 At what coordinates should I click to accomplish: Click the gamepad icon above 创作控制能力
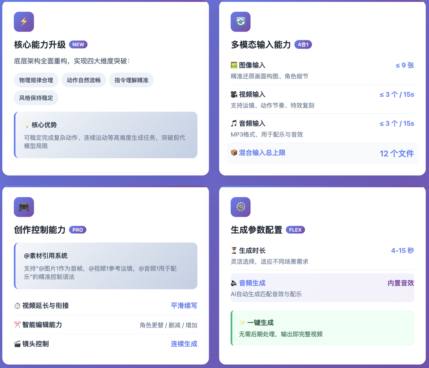pos(23,207)
